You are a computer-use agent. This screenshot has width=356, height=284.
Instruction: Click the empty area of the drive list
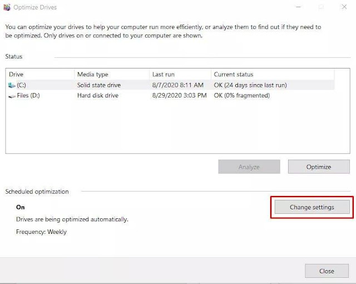(x=167, y=128)
